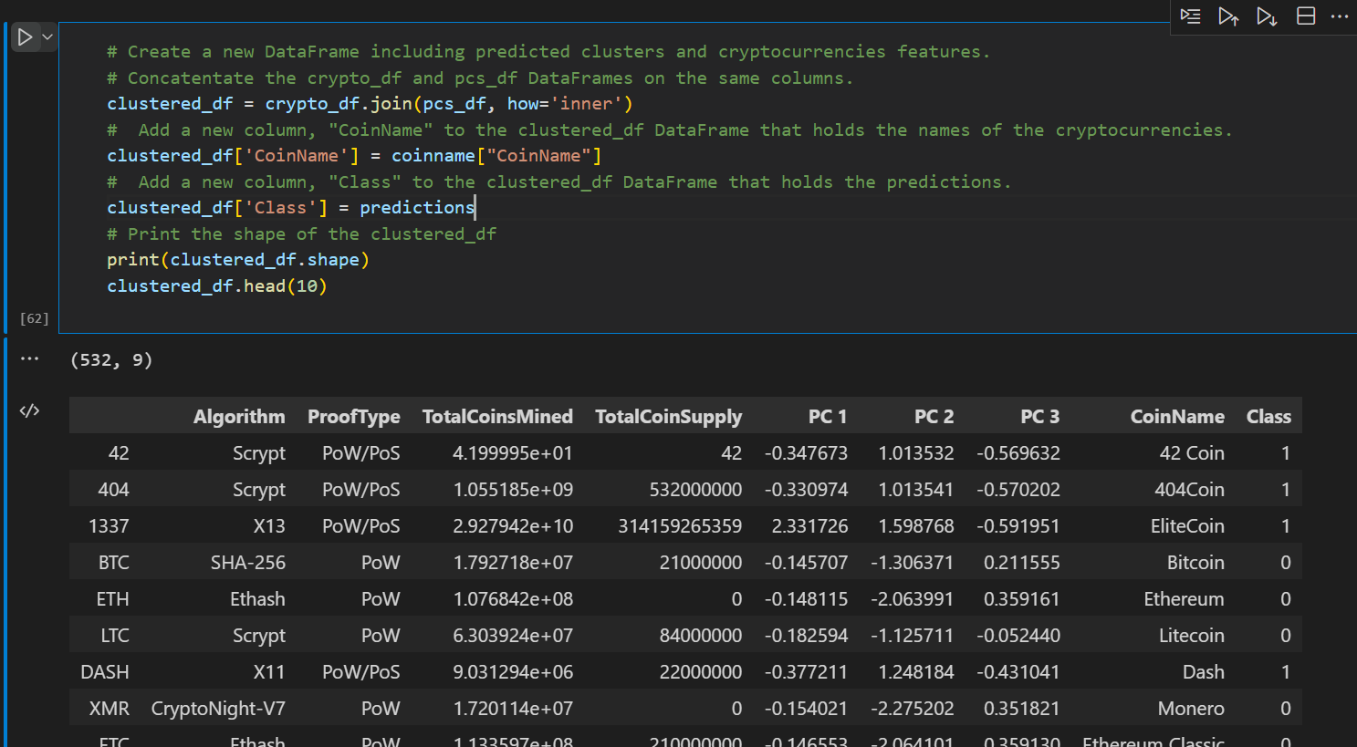Select the row index LTC

coord(115,636)
